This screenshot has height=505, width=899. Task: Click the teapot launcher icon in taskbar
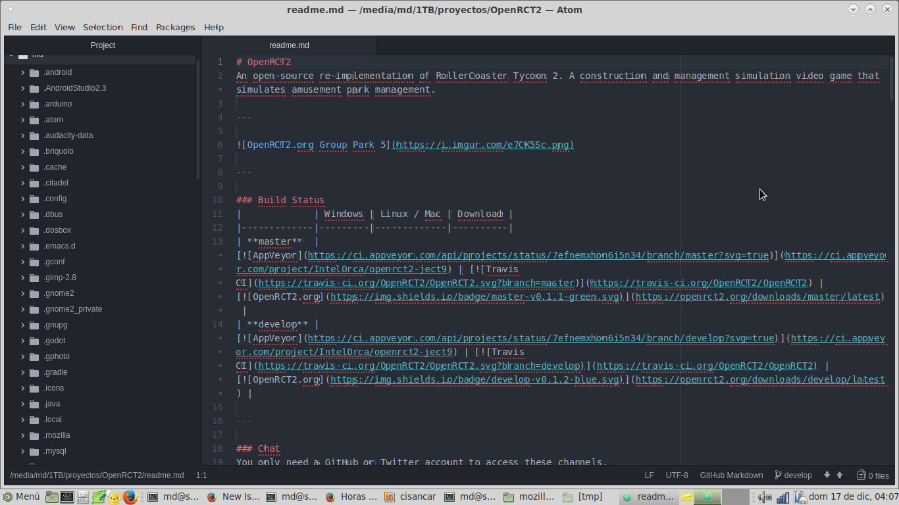pyautogui.click(x=114, y=497)
